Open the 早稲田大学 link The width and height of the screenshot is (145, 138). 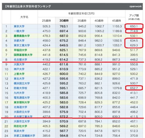tap(20, 50)
